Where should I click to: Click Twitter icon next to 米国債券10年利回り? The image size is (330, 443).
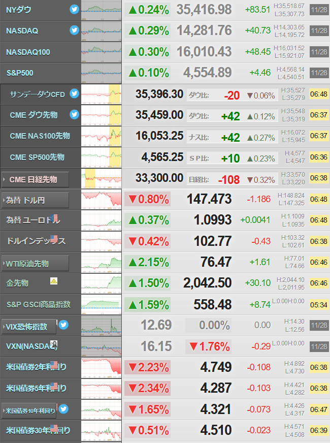63,408
